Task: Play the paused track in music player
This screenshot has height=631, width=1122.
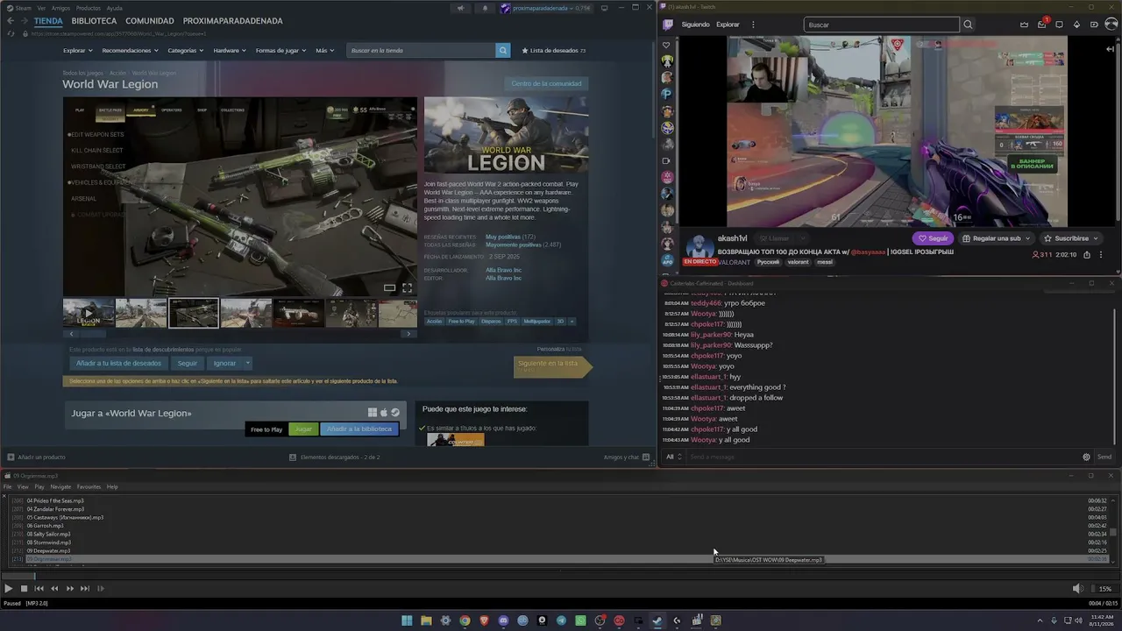Action: [x=9, y=589]
